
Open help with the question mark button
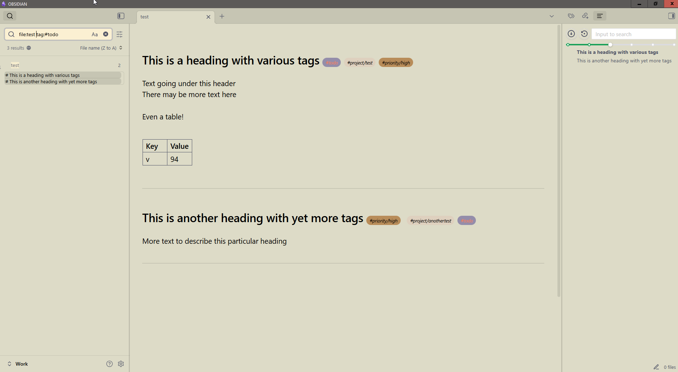coord(109,363)
